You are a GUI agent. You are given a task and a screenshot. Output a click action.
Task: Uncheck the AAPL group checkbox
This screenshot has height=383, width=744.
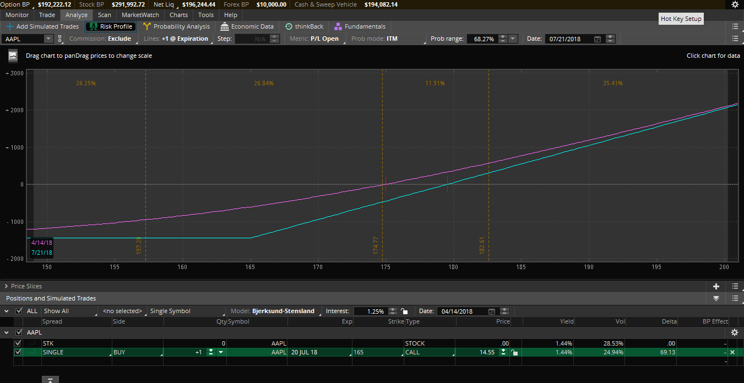coord(19,332)
